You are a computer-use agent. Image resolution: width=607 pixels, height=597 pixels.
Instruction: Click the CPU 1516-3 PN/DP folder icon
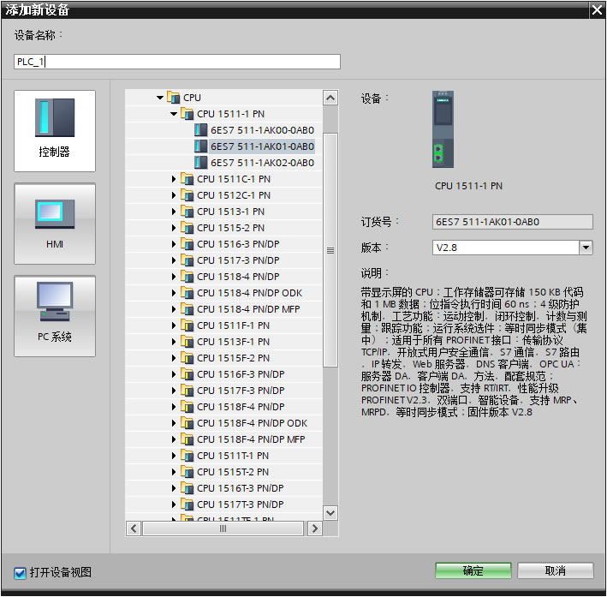(x=187, y=243)
